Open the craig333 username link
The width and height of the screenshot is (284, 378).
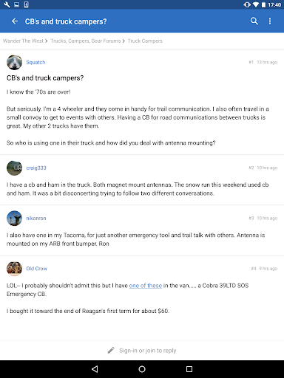36,168
